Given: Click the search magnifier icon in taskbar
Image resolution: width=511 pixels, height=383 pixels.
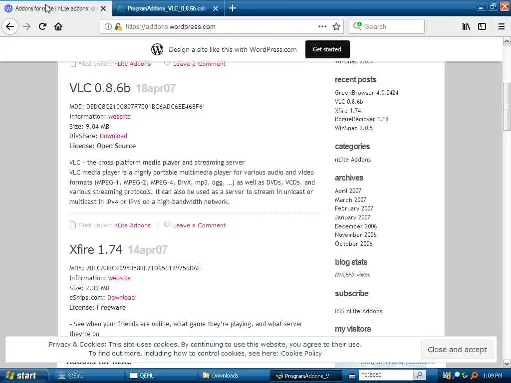Looking at the screenshot, I should tap(420, 375).
